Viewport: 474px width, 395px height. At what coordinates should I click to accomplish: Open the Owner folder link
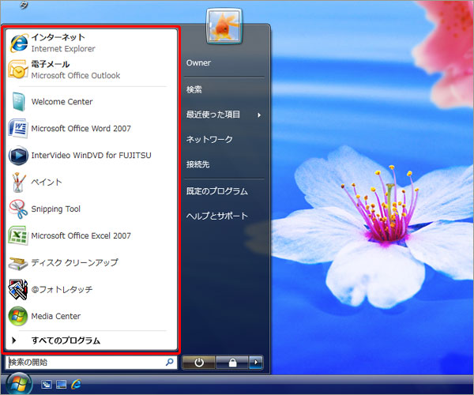point(198,63)
